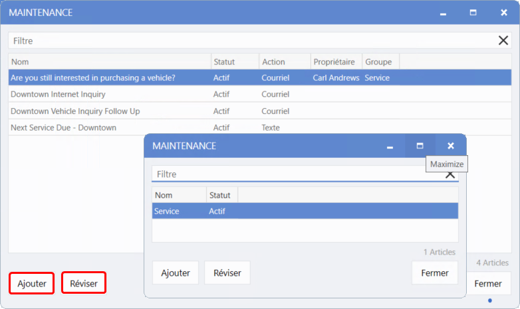Viewport: 520px width, 309px height.
Task: Click the red-outlined Ajouter button
Action: (32, 283)
